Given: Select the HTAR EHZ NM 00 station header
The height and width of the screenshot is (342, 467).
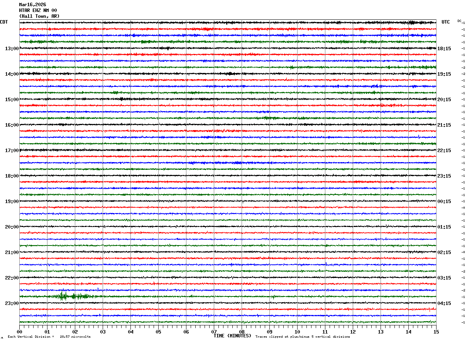Looking at the screenshot, I should click(x=38, y=10).
